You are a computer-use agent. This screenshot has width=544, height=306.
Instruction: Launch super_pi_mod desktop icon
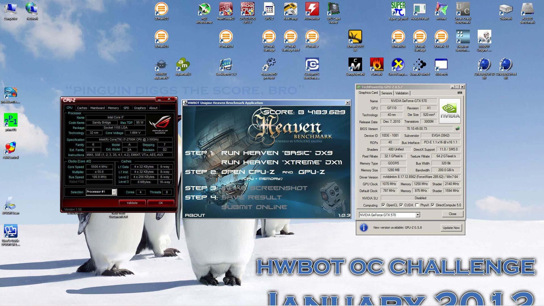[398, 11]
